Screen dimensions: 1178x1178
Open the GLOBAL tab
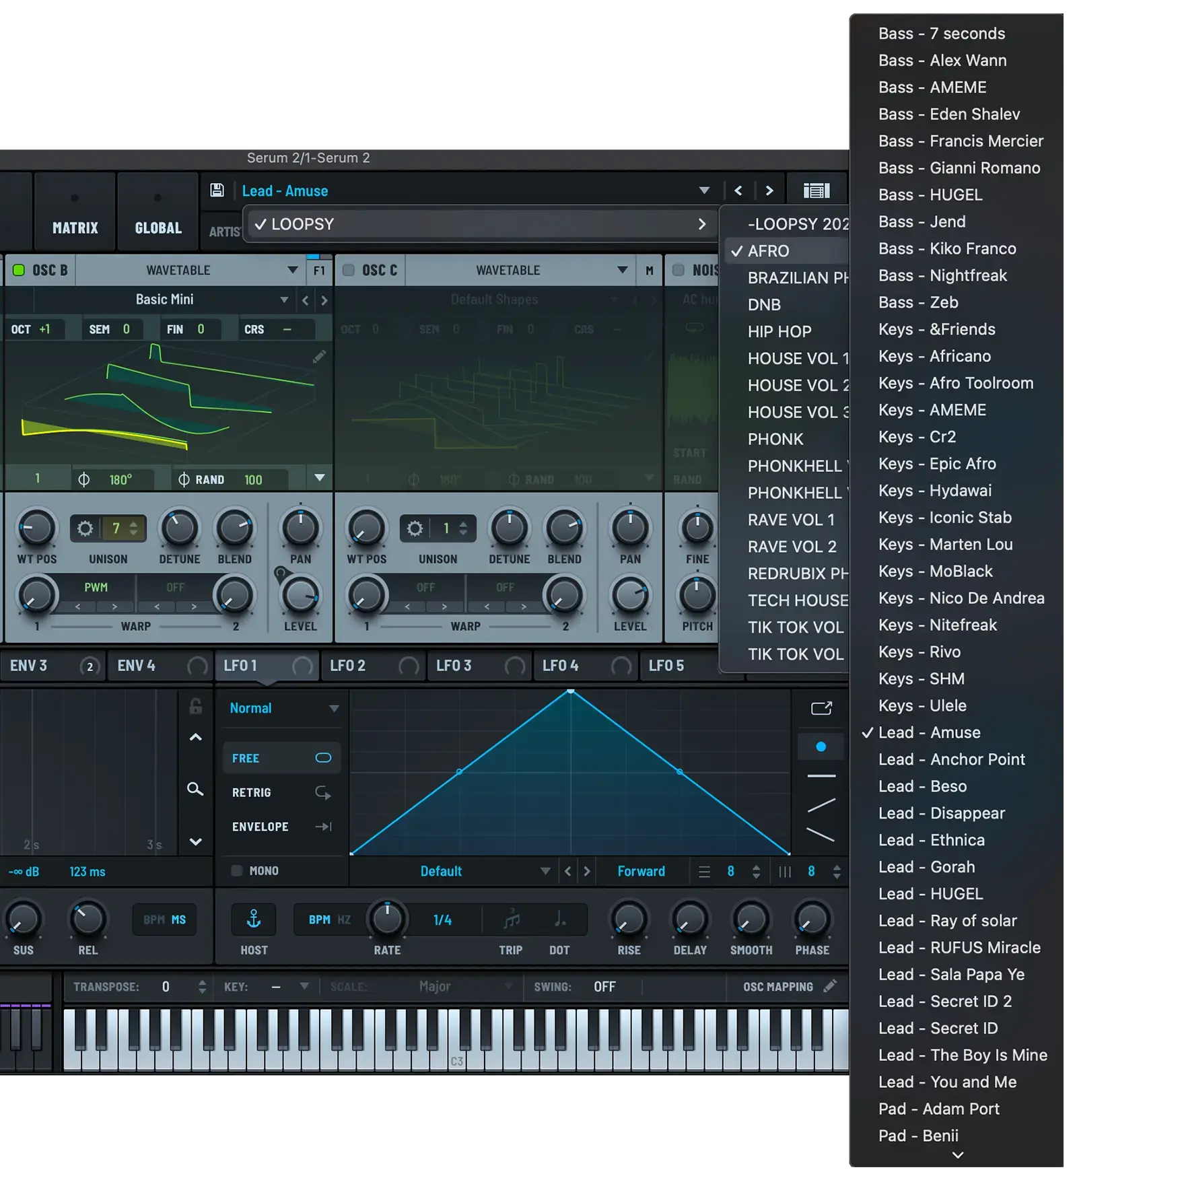pyautogui.click(x=158, y=211)
